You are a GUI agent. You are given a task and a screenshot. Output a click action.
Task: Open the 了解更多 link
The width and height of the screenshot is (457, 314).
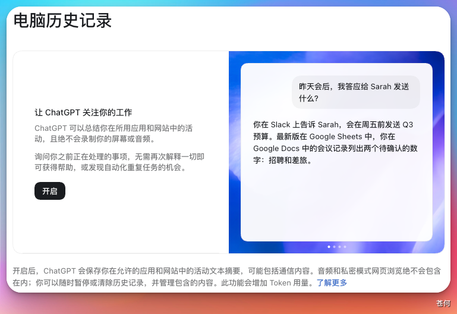[332, 283]
